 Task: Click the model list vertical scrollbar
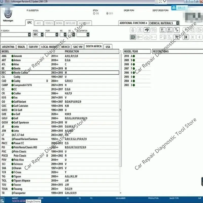coord(120,122)
